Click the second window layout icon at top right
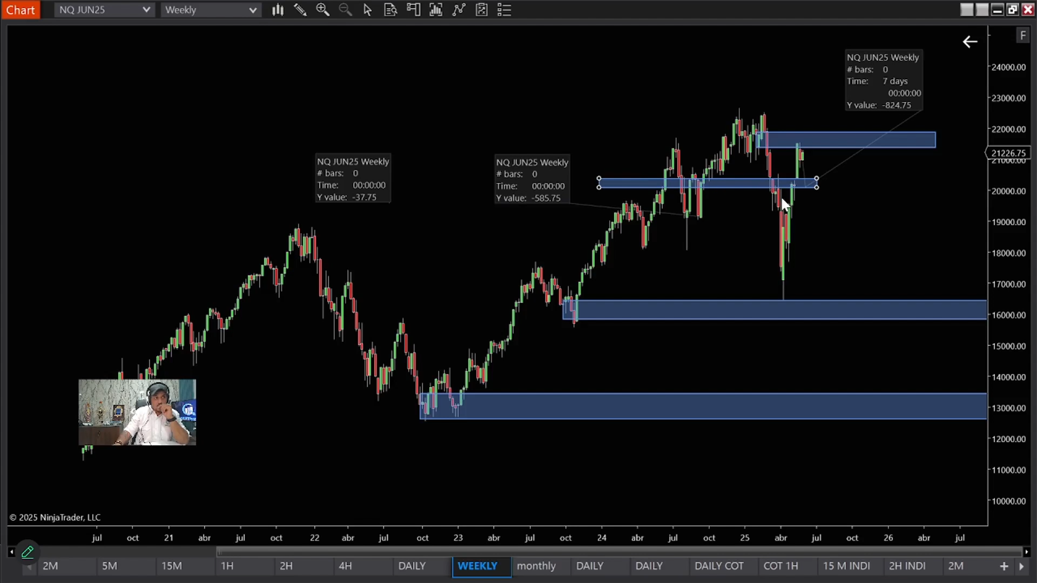The image size is (1037, 583). (982, 10)
